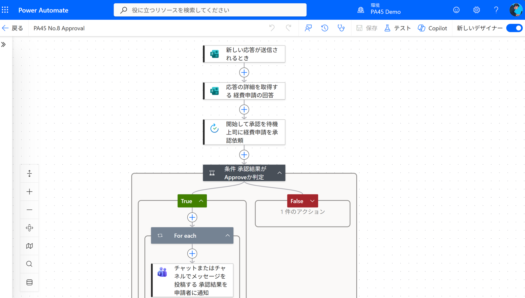This screenshot has height=298, width=525.
Task: Click the Approvals icon on the approval card
Action: click(215, 128)
